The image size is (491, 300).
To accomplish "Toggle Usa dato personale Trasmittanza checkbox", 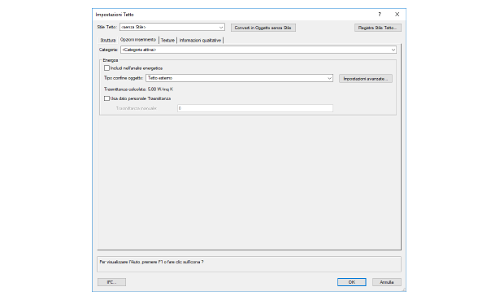I will tap(106, 98).
